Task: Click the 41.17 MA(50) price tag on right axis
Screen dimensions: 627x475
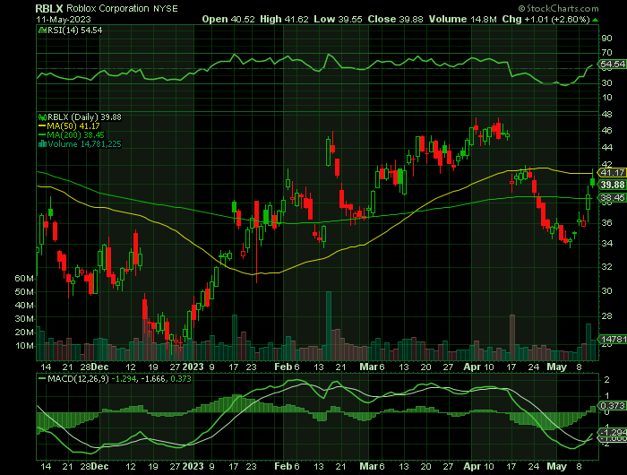Action: (x=613, y=172)
